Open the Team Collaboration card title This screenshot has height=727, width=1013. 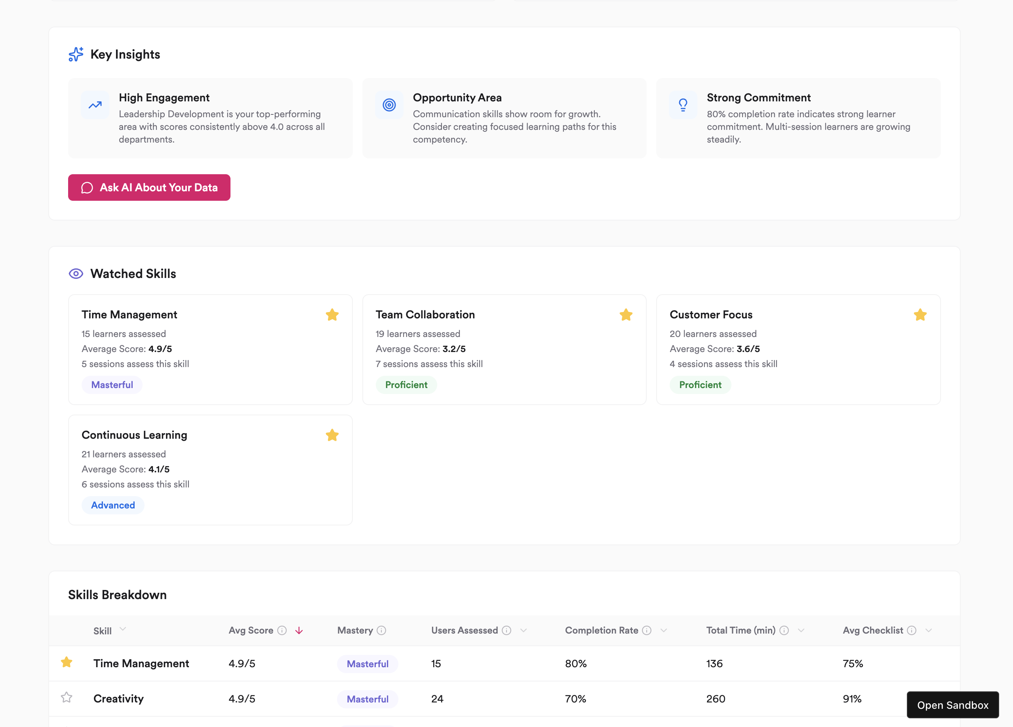425,314
